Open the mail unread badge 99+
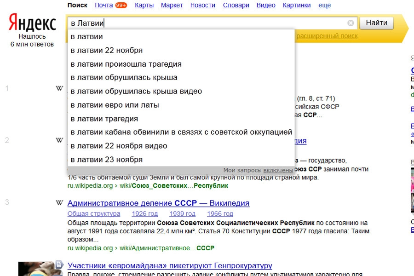This screenshot has height=276, width=414. [121, 6]
